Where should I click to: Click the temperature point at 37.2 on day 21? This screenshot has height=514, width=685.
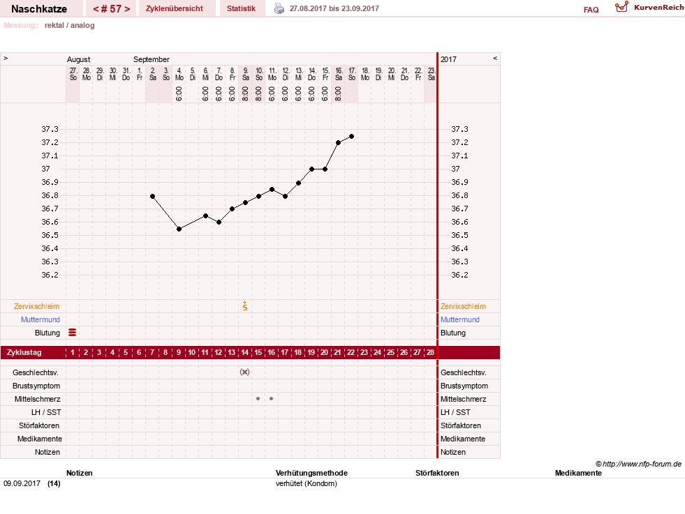[338, 143]
